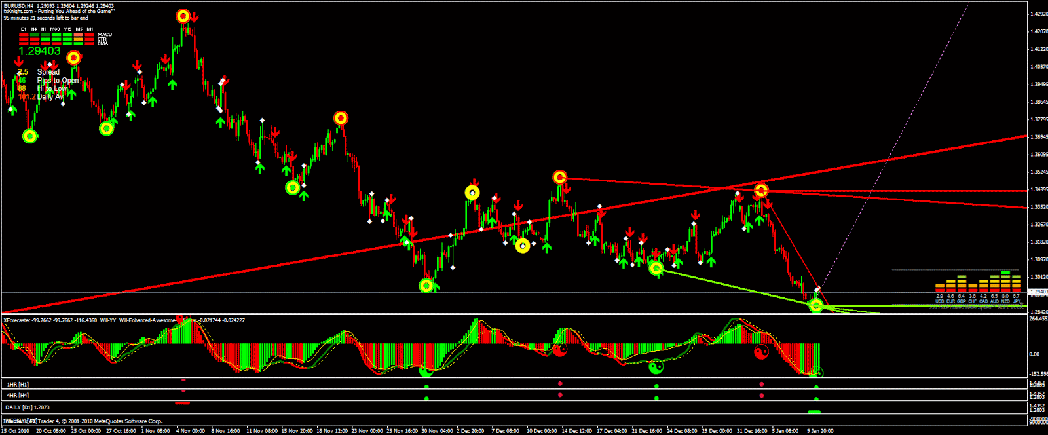Image resolution: width=1048 pixels, height=435 pixels.
Task: Click the white diamond marker beside the 9 Jan current candle
Action: pos(817,290)
